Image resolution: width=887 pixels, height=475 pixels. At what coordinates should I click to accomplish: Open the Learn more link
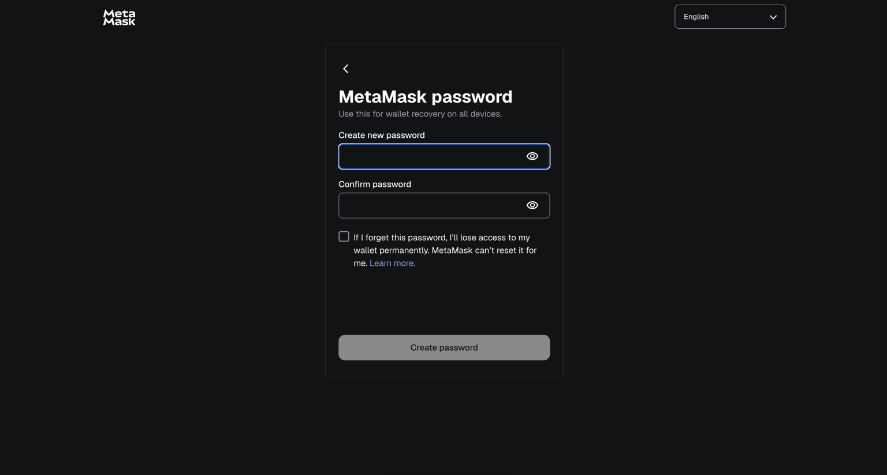[392, 263]
